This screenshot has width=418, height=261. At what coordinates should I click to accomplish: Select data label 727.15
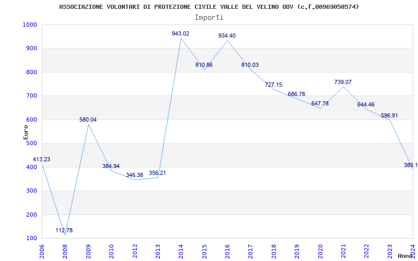pyautogui.click(x=273, y=85)
